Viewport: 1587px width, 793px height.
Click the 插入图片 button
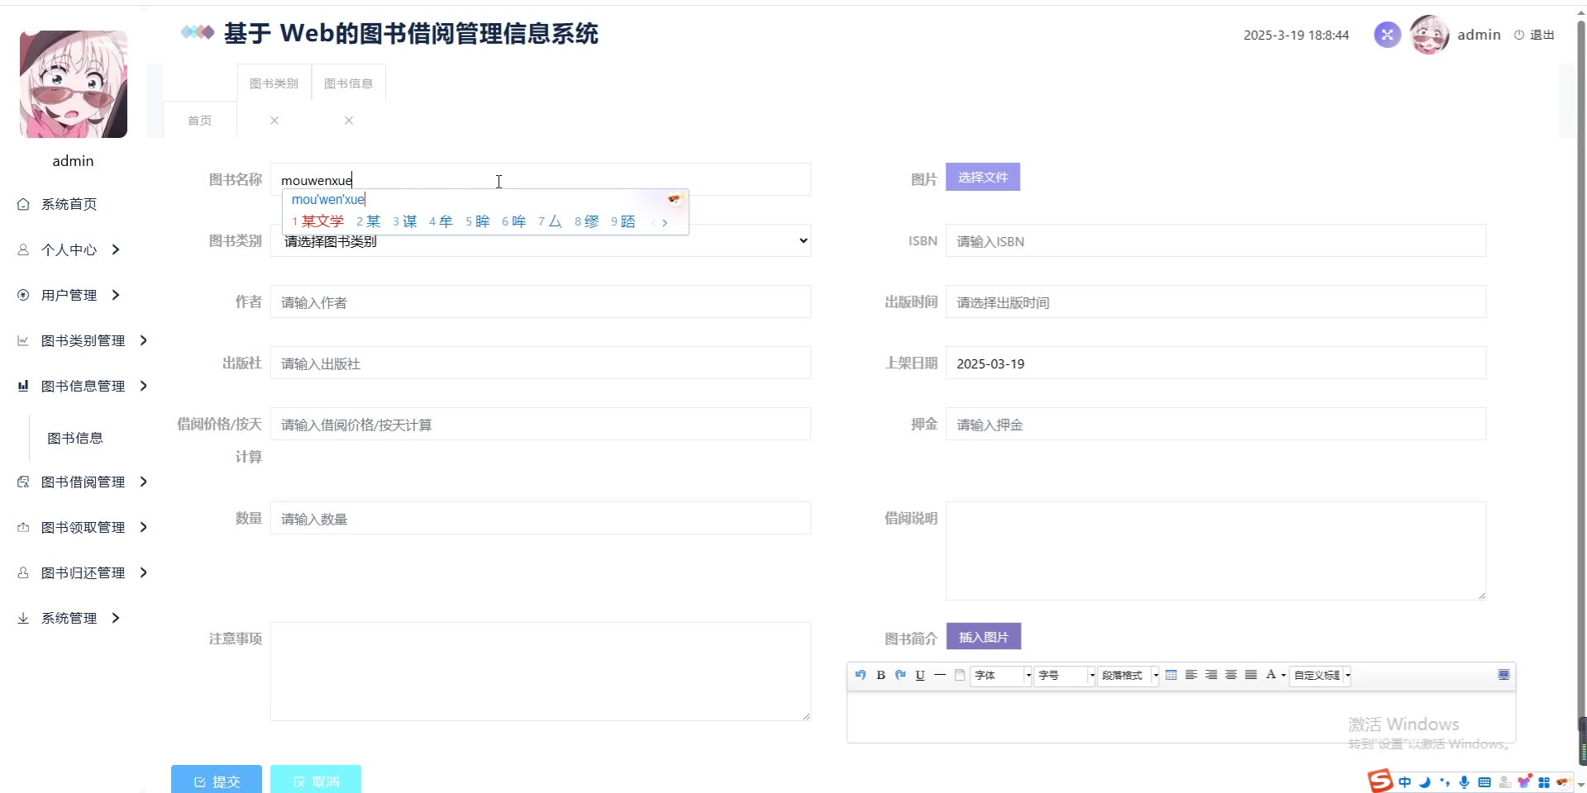click(984, 637)
